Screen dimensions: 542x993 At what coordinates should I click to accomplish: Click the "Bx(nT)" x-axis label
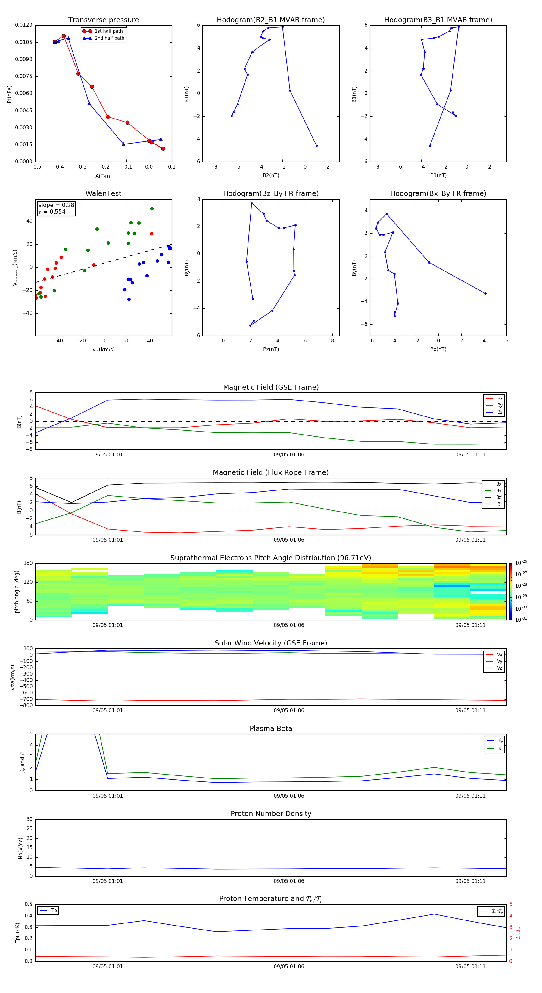point(438,349)
